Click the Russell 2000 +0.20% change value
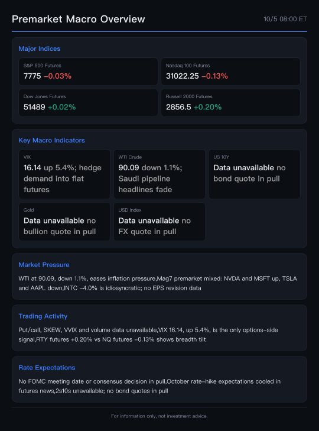 point(207,107)
